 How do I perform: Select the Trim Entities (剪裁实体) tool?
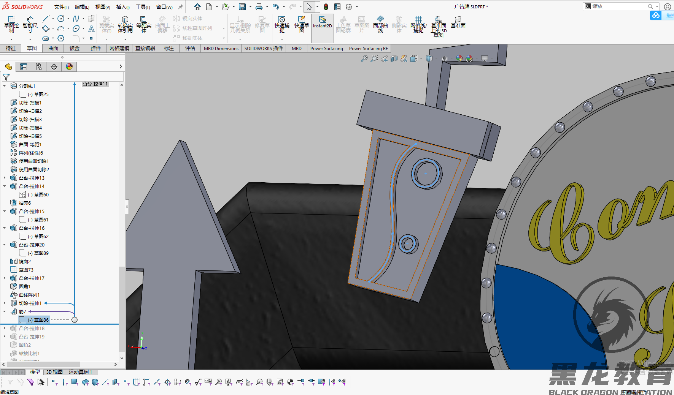click(107, 25)
